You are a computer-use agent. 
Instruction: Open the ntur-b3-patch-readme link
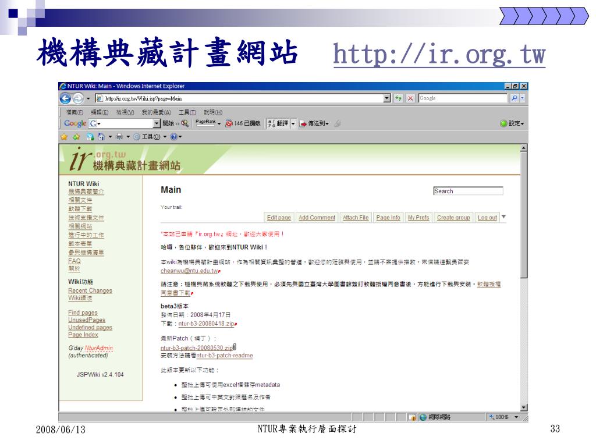pyautogui.click(x=225, y=356)
